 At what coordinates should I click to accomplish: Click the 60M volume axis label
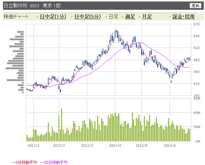[x=197, y=113]
